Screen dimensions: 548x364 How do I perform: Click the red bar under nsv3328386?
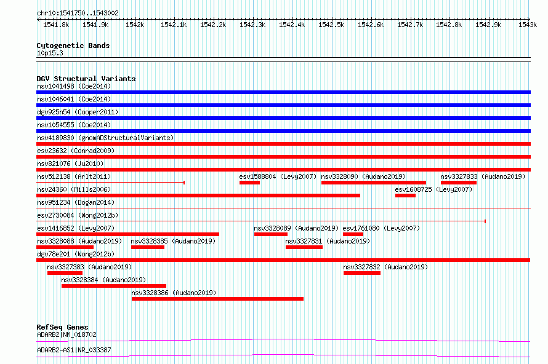218,299
